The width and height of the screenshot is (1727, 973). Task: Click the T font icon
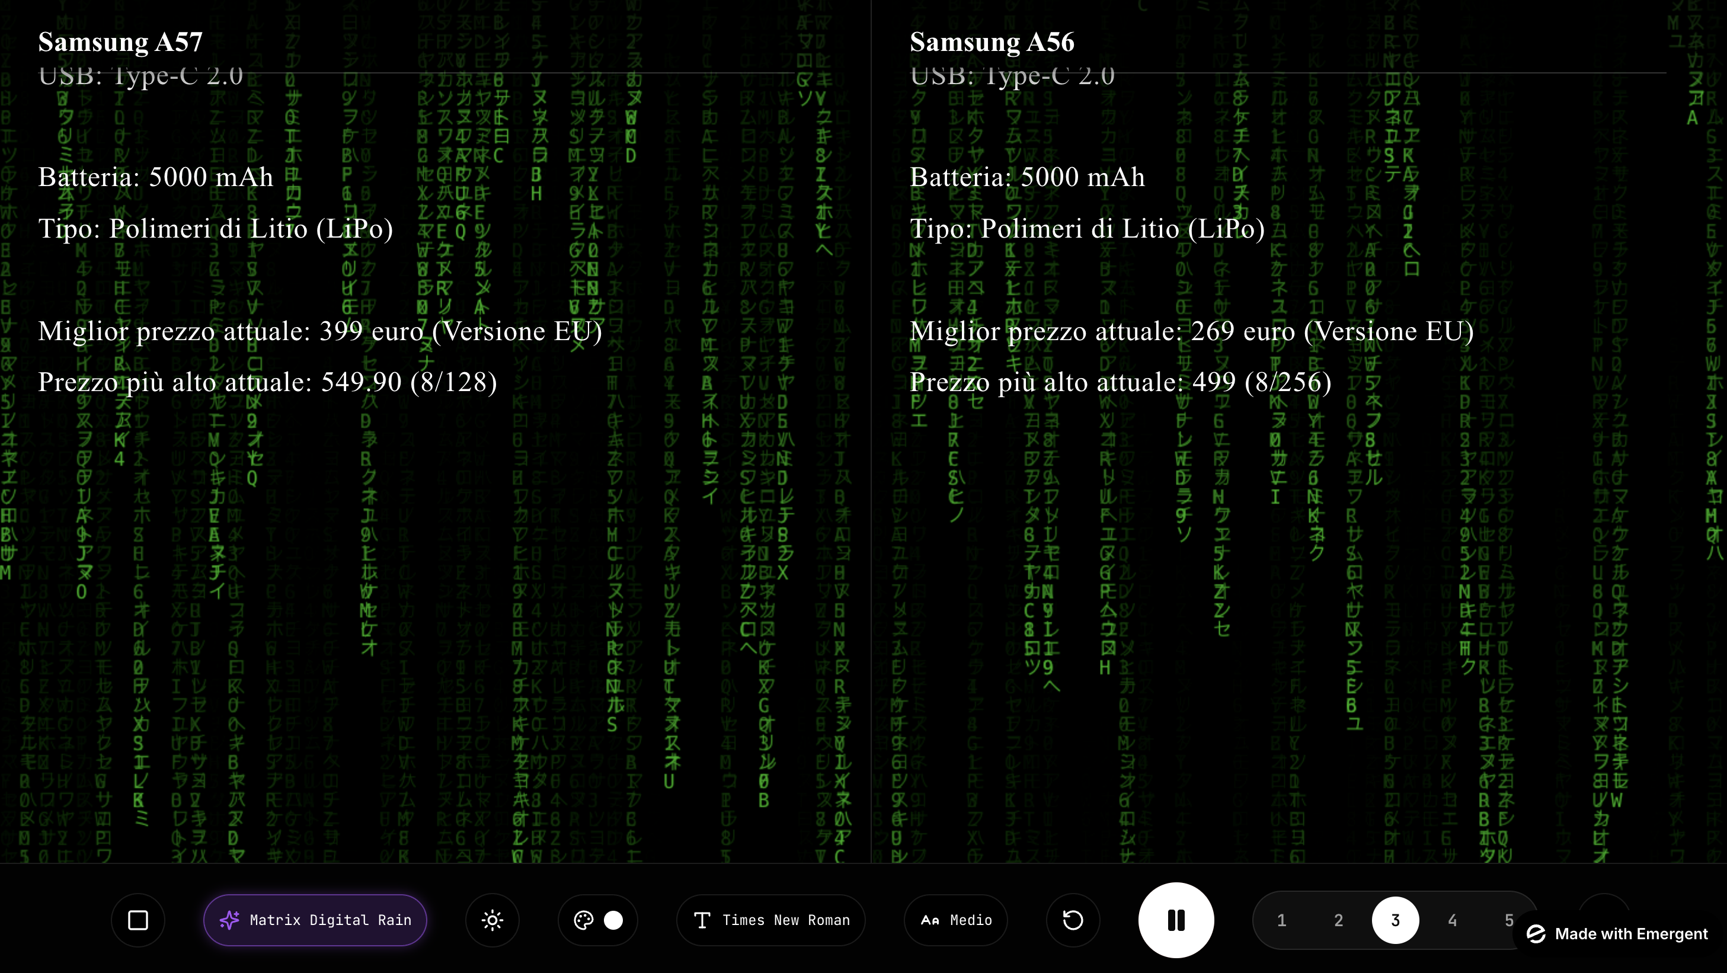click(x=702, y=920)
